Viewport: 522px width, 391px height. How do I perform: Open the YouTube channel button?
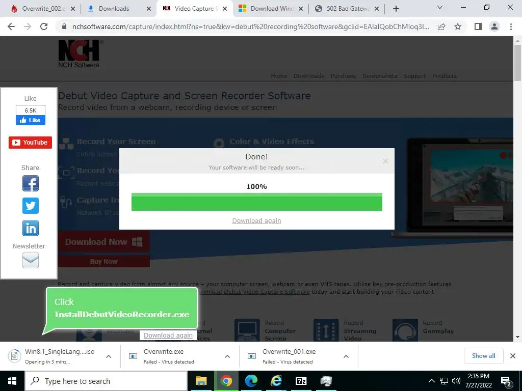[x=30, y=143]
